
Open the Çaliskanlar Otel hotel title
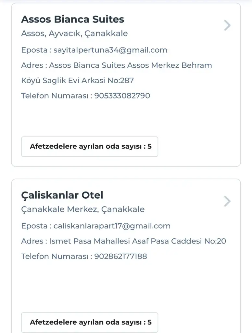click(62, 195)
